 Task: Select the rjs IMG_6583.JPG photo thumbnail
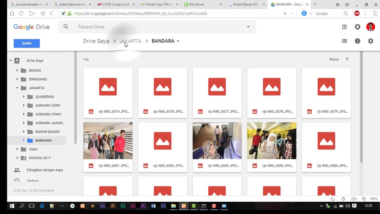click(217, 141)
